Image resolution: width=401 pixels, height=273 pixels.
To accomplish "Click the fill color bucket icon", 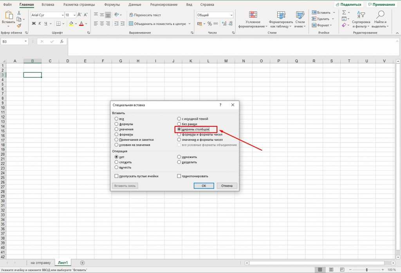I will (x=71, y=23).
